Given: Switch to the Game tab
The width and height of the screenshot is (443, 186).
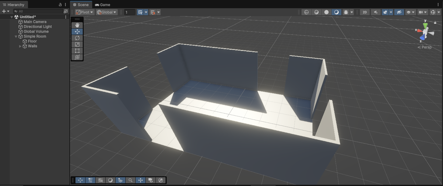Looking at the screenshot, I should [x=103, y=5].
